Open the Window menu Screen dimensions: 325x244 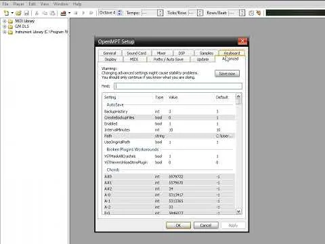tap(61, 4)
